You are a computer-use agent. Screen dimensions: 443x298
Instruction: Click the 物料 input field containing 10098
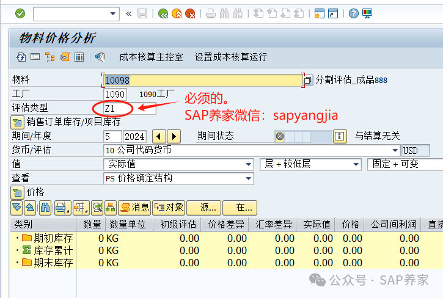(202, 80)
